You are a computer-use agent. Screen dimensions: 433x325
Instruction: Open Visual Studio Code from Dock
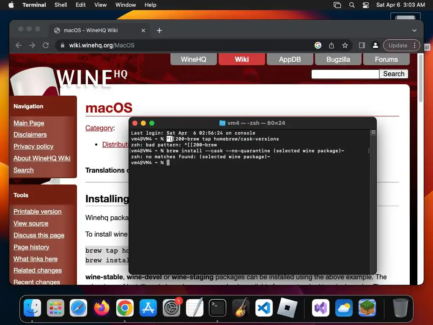pos(264,308)
